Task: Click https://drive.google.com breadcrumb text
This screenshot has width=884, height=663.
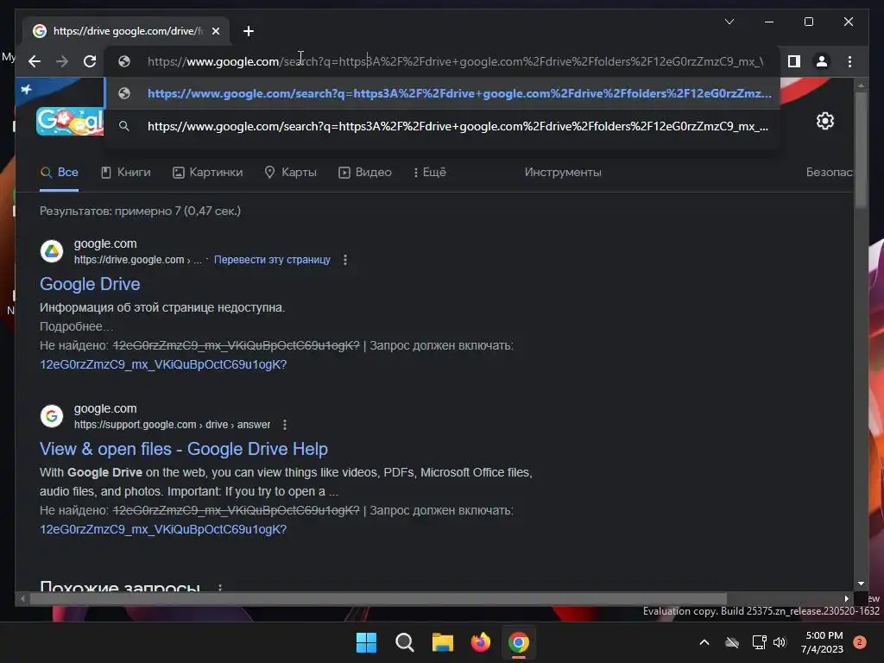Action: 129,260
